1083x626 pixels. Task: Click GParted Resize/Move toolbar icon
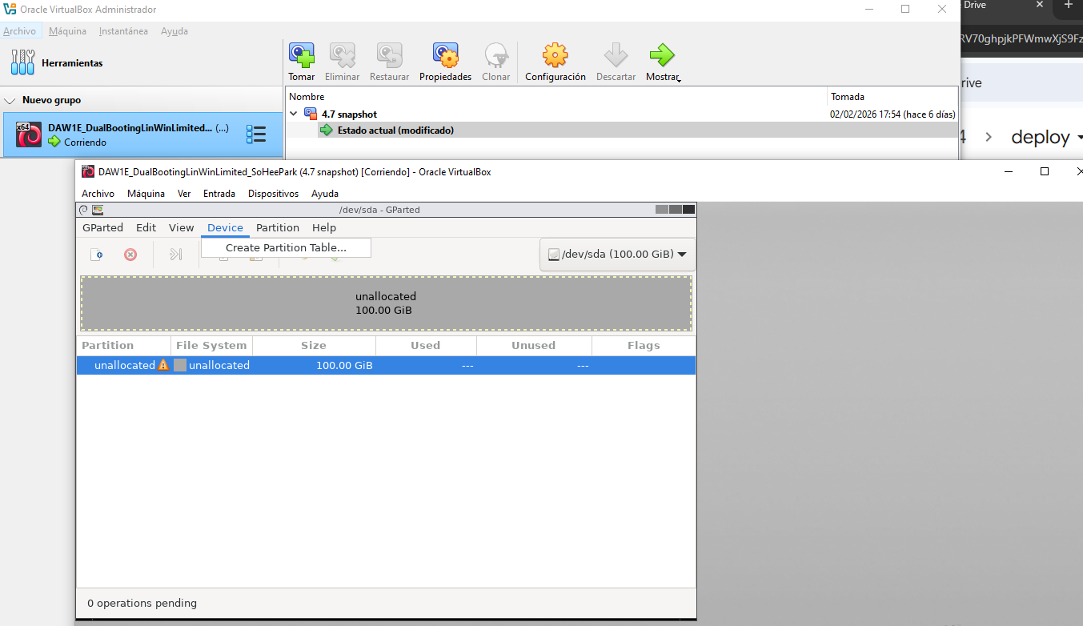[176, 255]
